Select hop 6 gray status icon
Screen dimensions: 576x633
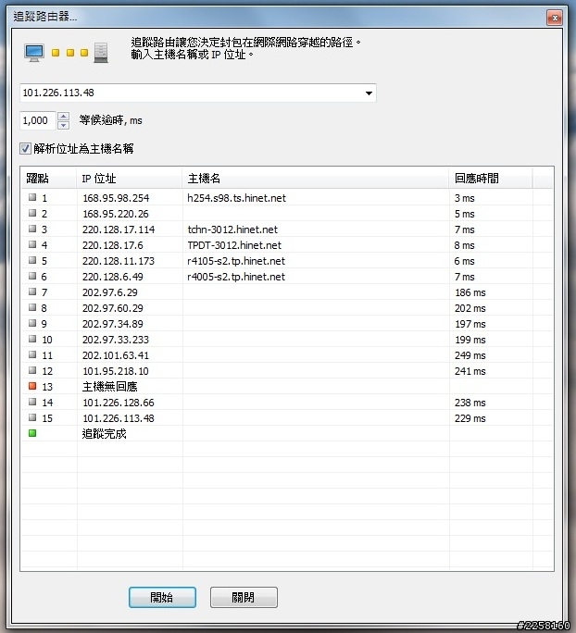coord(32,276)
